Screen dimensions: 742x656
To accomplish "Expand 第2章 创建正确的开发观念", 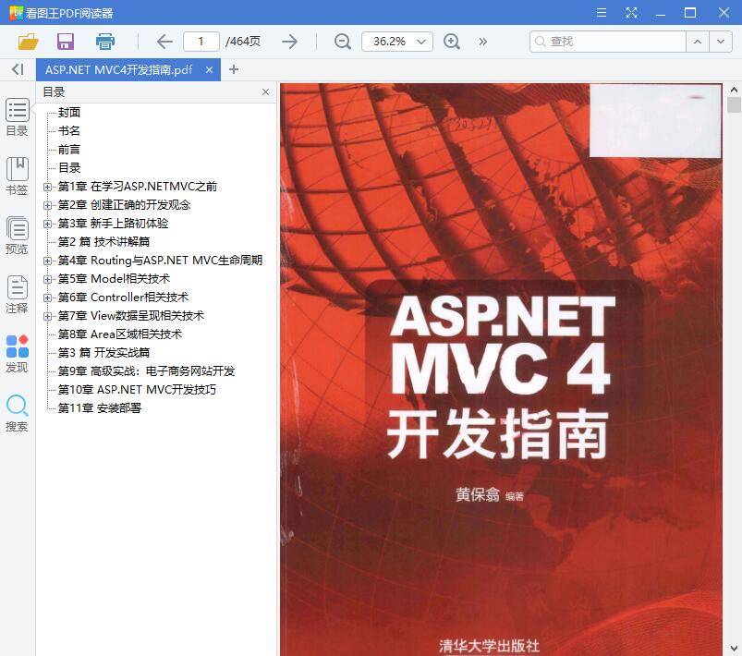I will tap(47, 205).
